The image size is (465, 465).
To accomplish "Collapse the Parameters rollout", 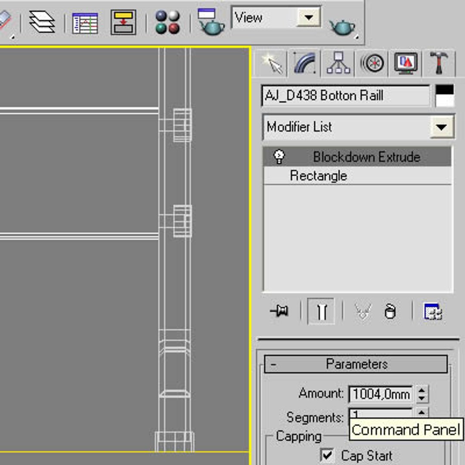I will 356,364.
